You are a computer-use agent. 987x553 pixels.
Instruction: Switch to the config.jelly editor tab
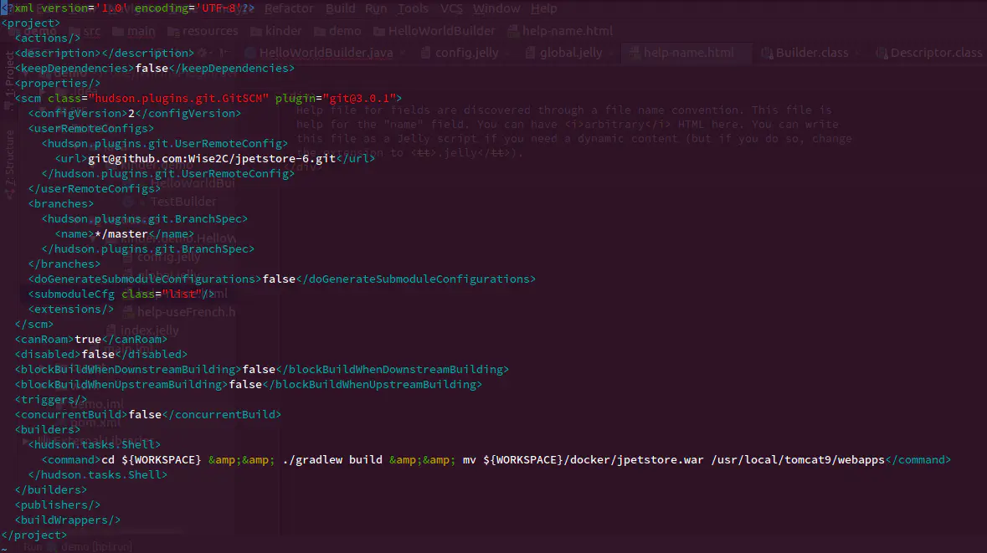[466, 53]
